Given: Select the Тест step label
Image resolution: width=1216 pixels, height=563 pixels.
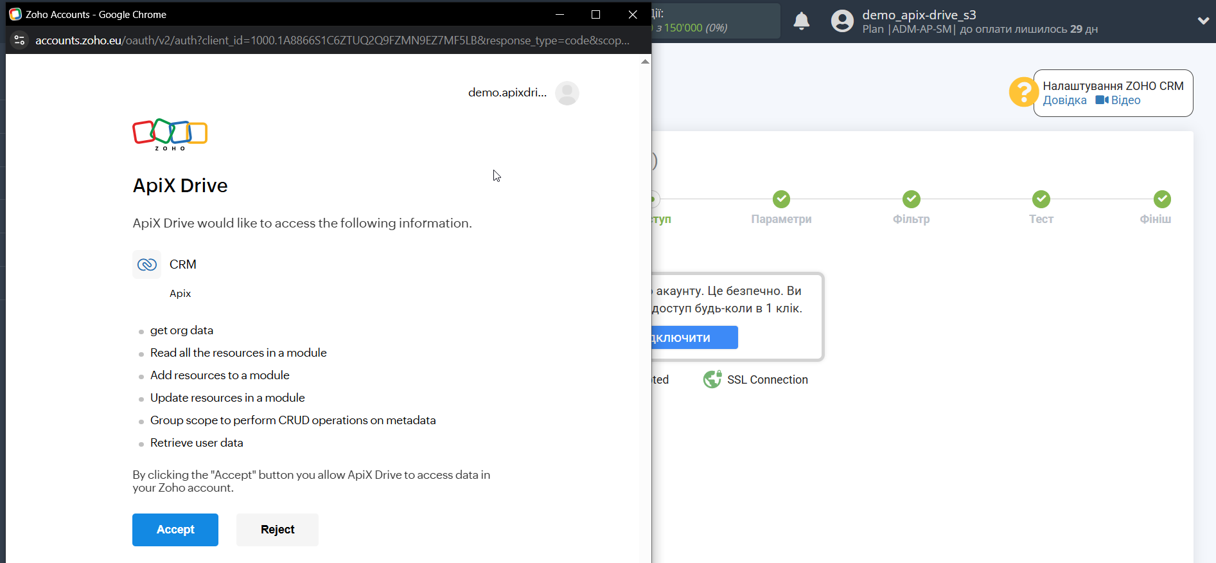Looking at the screenshot, I should pyautogui.click(x=1041, y=219).
